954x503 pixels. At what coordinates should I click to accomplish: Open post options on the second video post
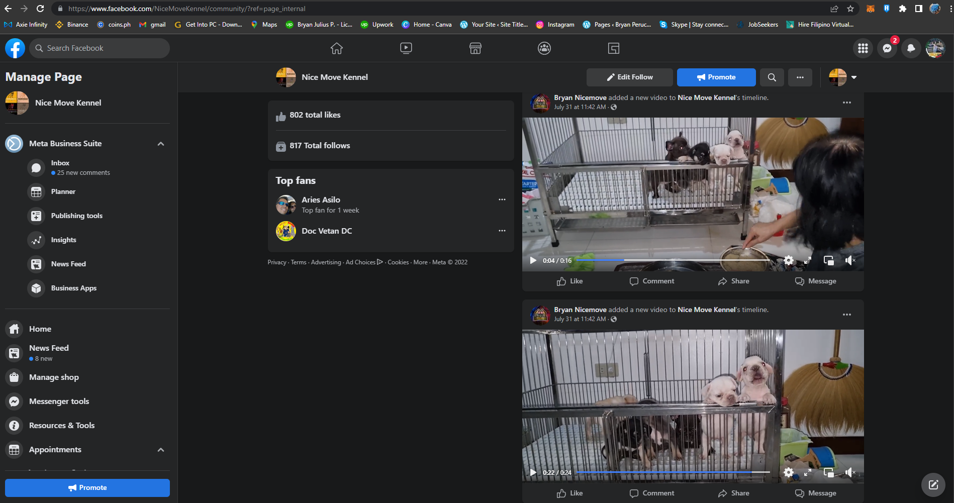point(847,315)
